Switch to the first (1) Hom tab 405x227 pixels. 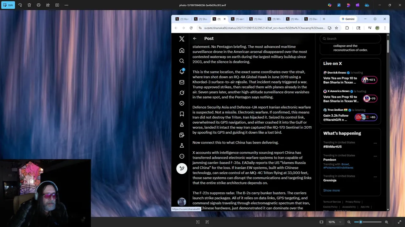183,19
